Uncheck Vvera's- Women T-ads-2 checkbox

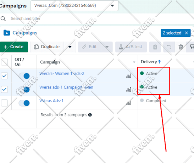(x=4, y=76)
